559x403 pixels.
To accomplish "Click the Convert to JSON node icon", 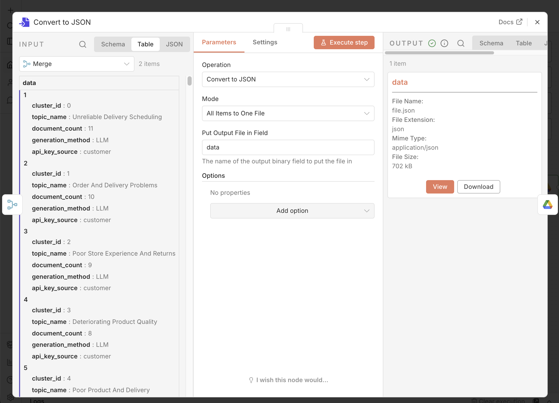I will click(x=24, y=22).
